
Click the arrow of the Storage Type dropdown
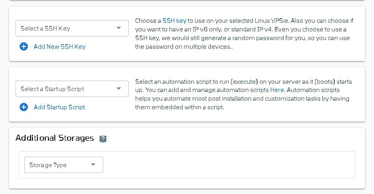[x=93, y=164]
